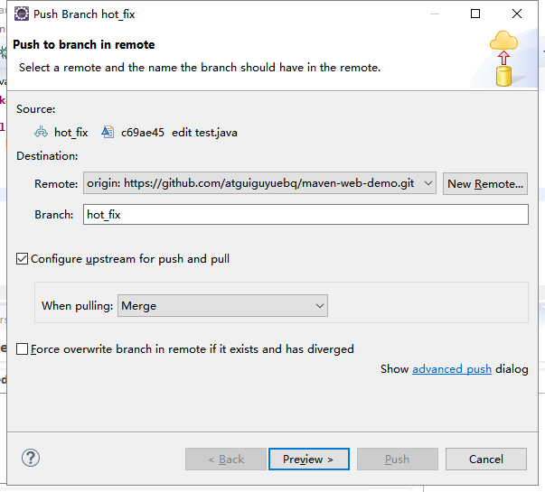545x492 pixels.
Task: Click the Cancel button
Action: pyautogui.click(x=486, y=459)
